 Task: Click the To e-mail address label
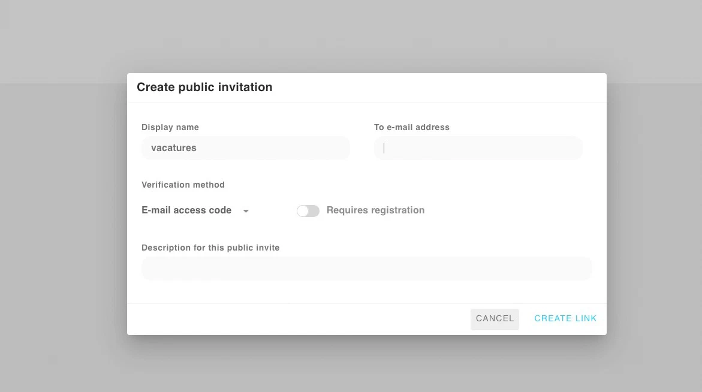411,127
